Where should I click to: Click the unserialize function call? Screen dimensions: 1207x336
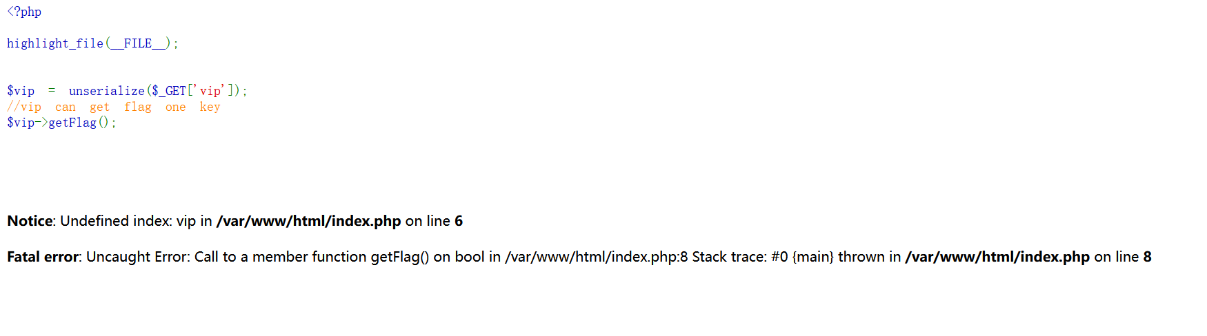tap(106, 91)
